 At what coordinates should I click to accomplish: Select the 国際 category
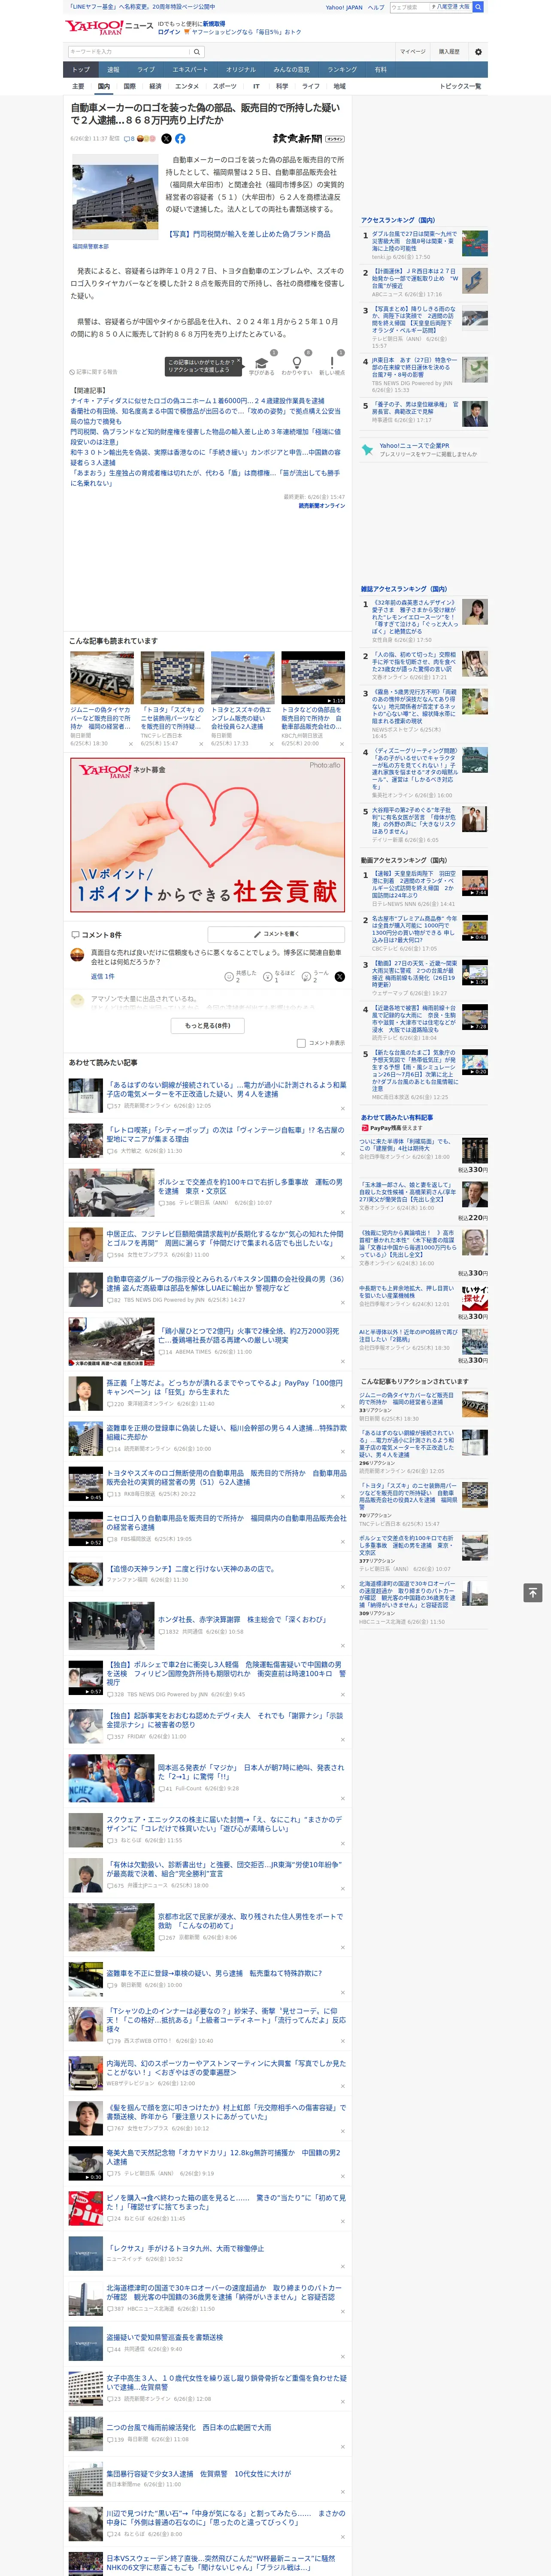click(129, 86)
